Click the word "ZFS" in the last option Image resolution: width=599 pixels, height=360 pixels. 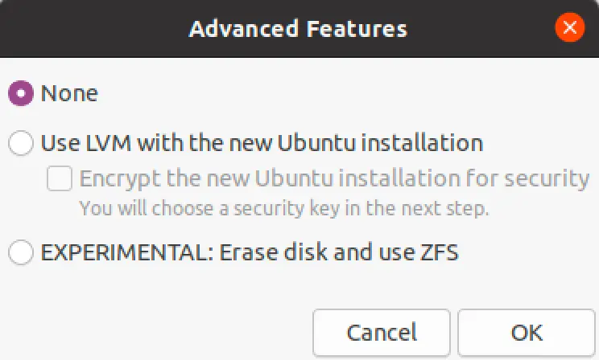coord(440,252)
